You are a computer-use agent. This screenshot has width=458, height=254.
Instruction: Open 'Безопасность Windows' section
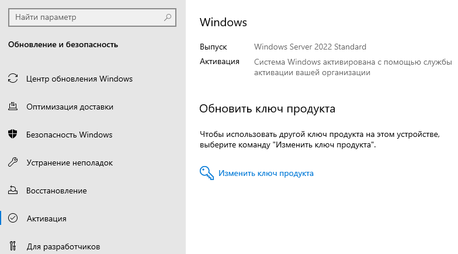69,135
